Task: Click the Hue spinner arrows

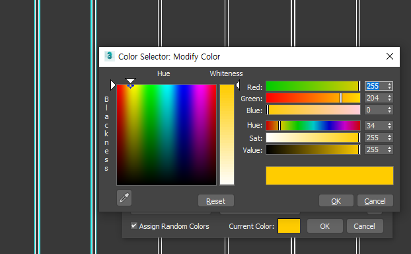Action: tap(389, 126)
